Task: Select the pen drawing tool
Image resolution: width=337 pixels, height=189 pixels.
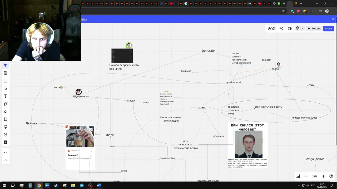Action: pyautogui.click(x=6, y=112)
